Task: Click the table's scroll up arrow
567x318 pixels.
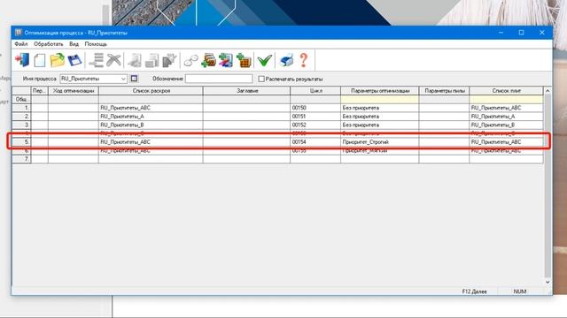Action: point(548,91)
